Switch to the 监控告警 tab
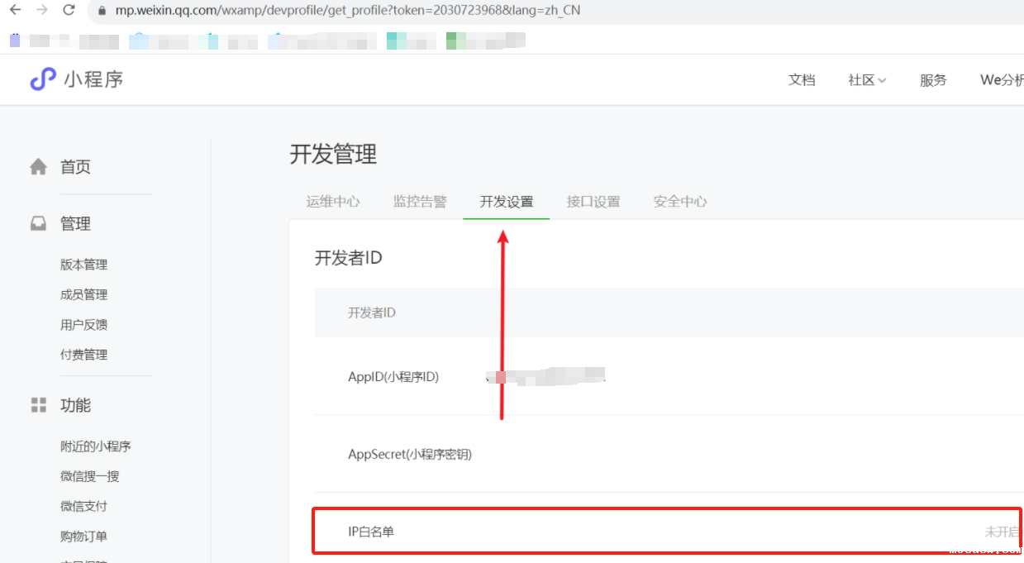 (420, 202)
